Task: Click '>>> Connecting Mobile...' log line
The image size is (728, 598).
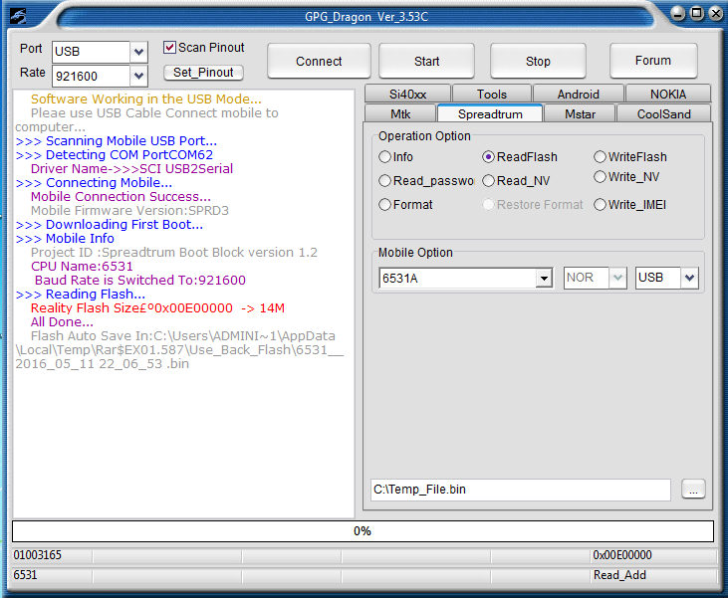Action: (x=94, y=183)
